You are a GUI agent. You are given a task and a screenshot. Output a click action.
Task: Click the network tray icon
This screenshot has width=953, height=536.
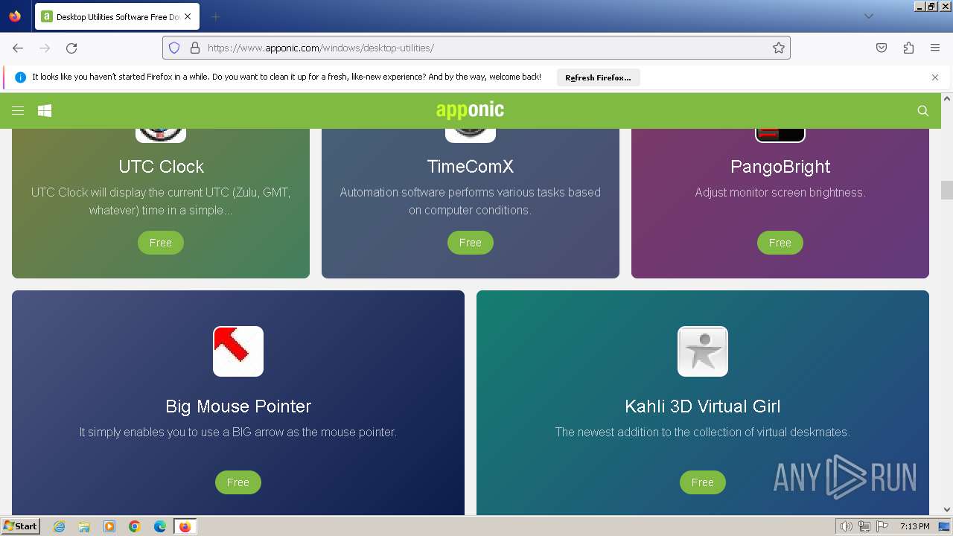click(x=864, y=526)
